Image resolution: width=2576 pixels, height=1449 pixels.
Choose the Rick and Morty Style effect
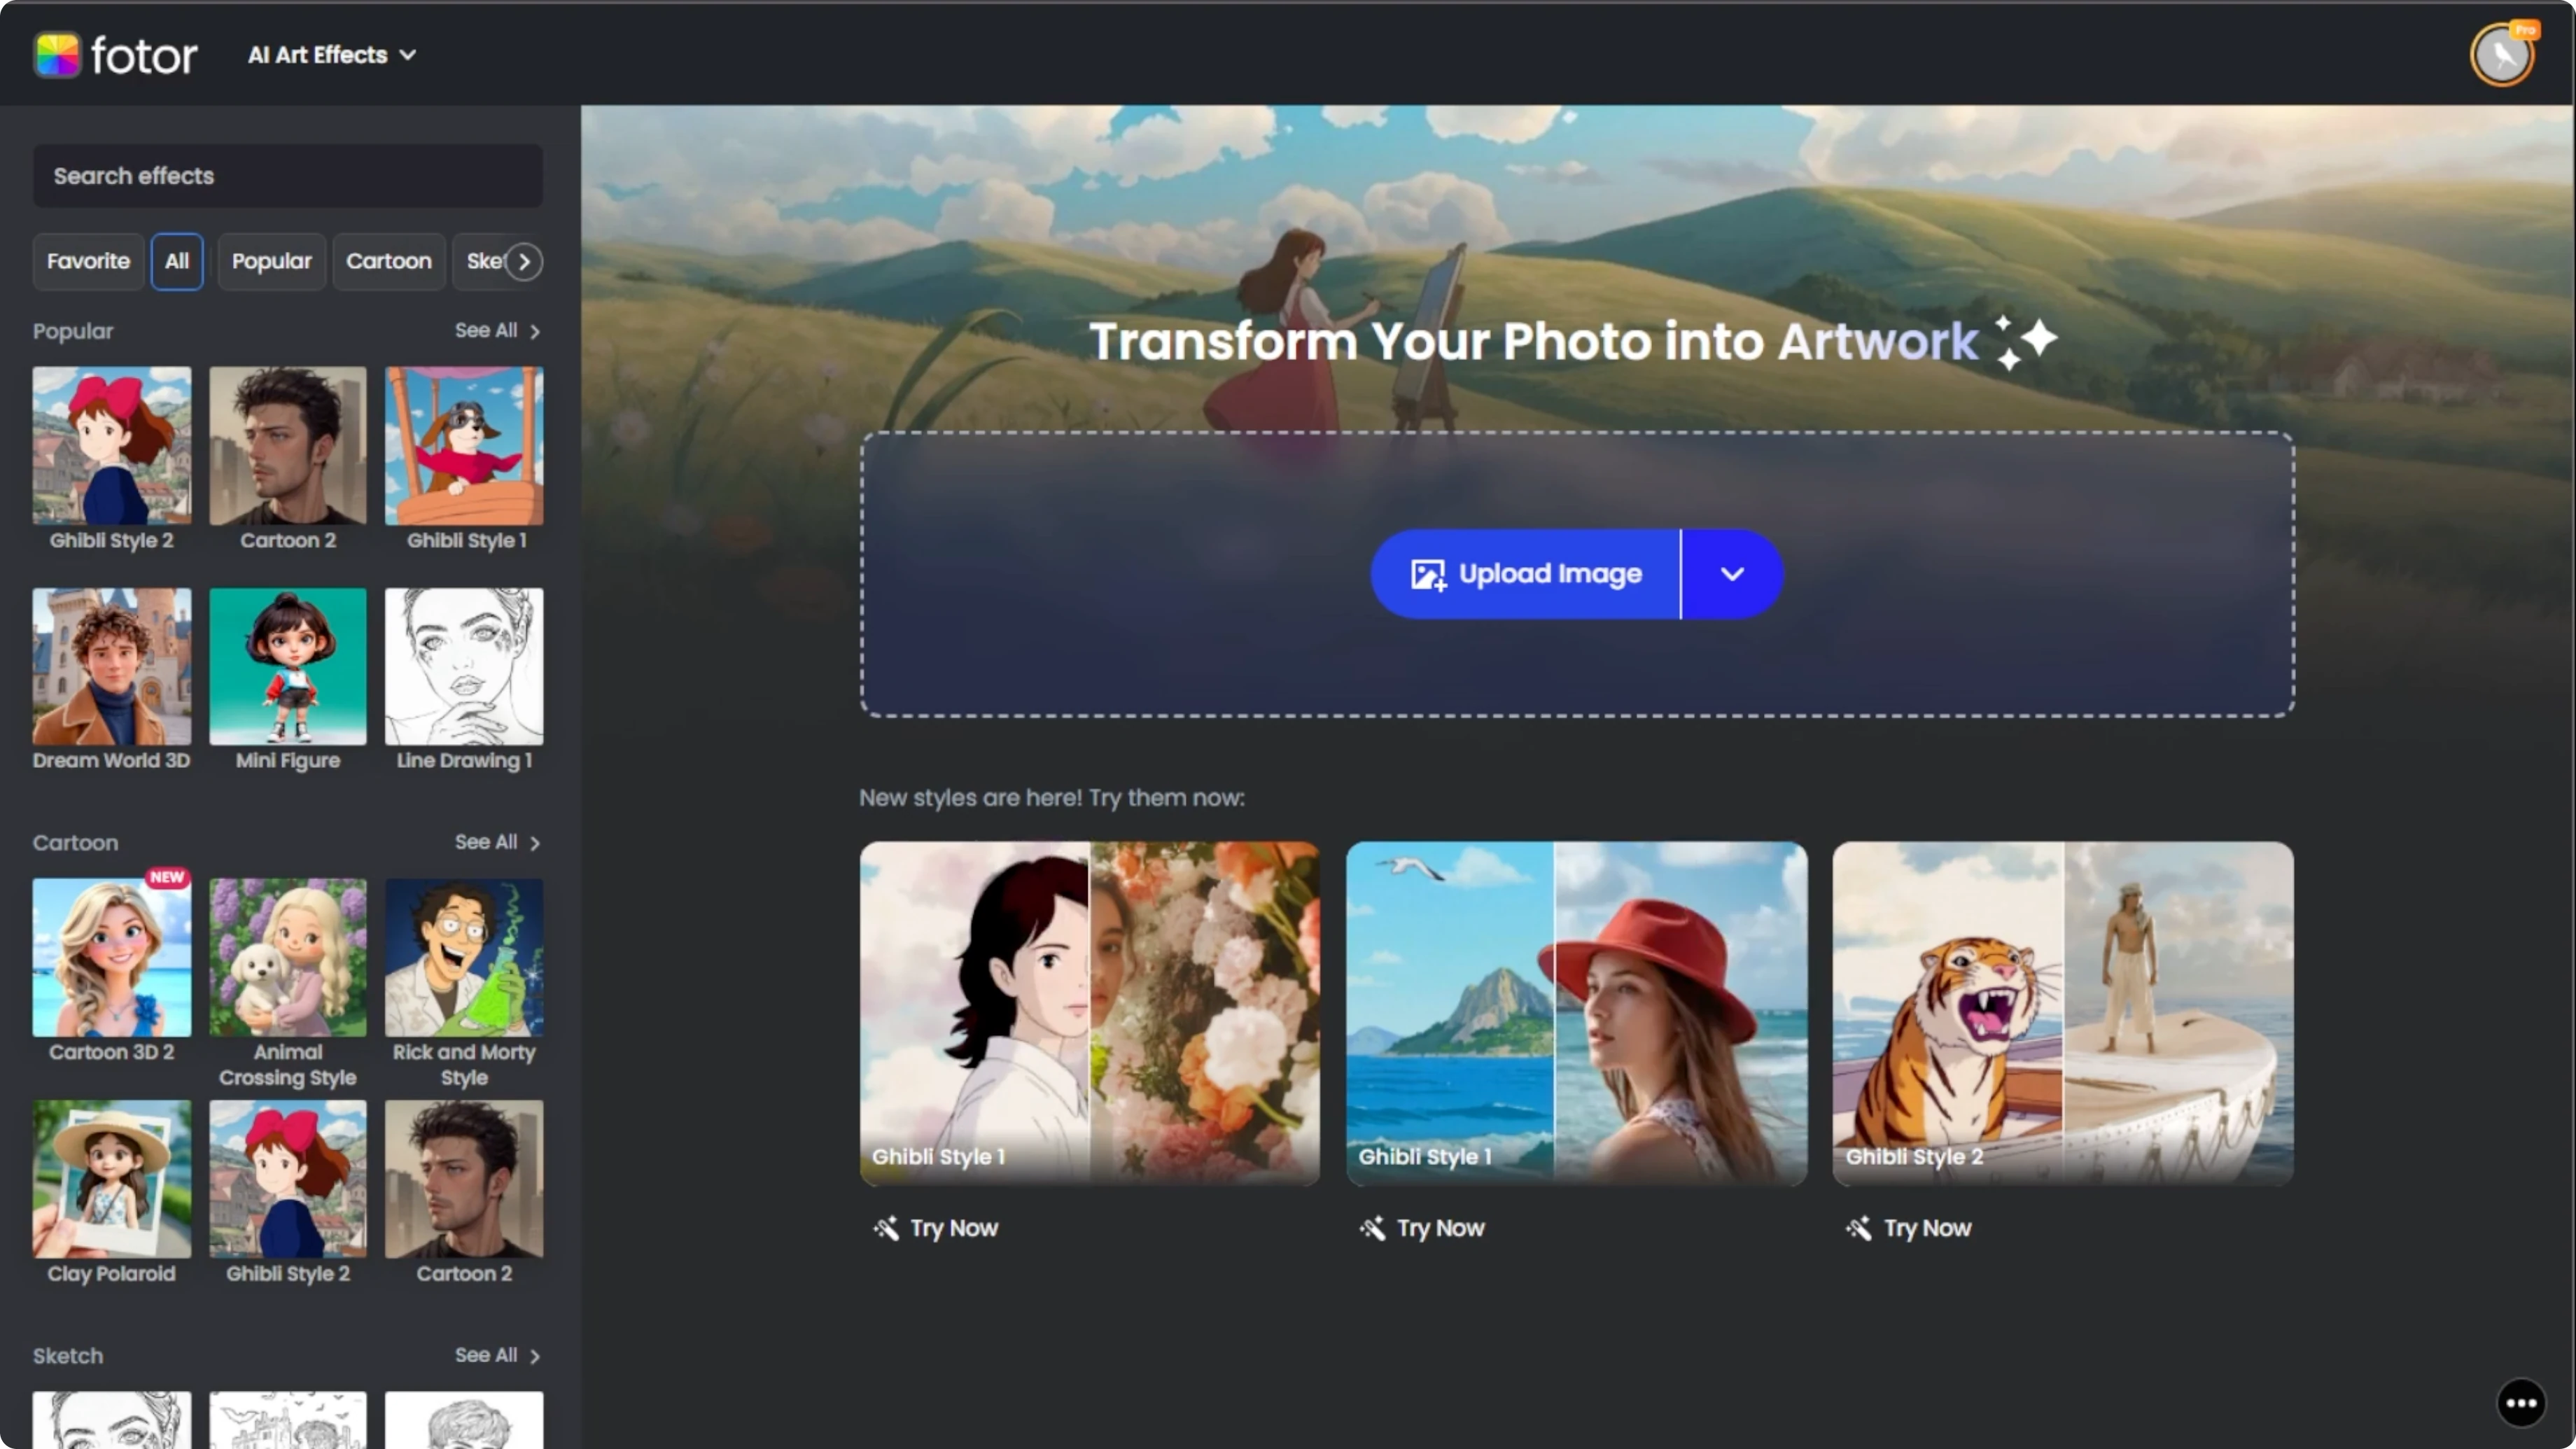point(465,984)
